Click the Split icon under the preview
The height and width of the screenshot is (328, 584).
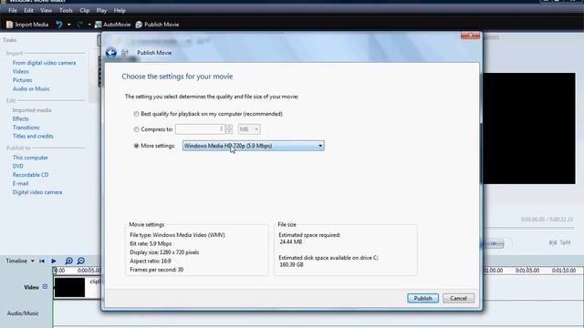(x=553, y=243)
